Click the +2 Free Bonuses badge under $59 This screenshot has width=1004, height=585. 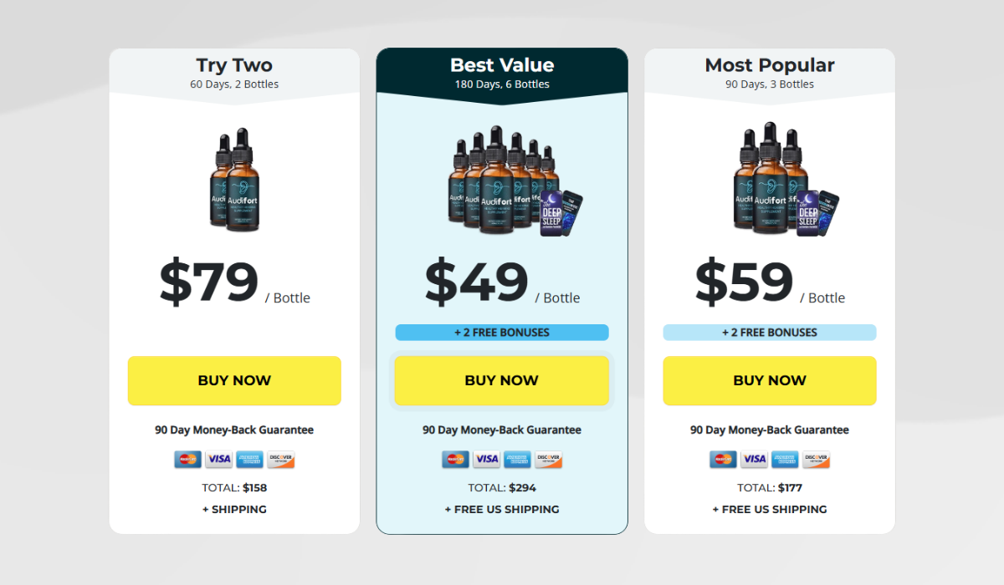[770, 333]
